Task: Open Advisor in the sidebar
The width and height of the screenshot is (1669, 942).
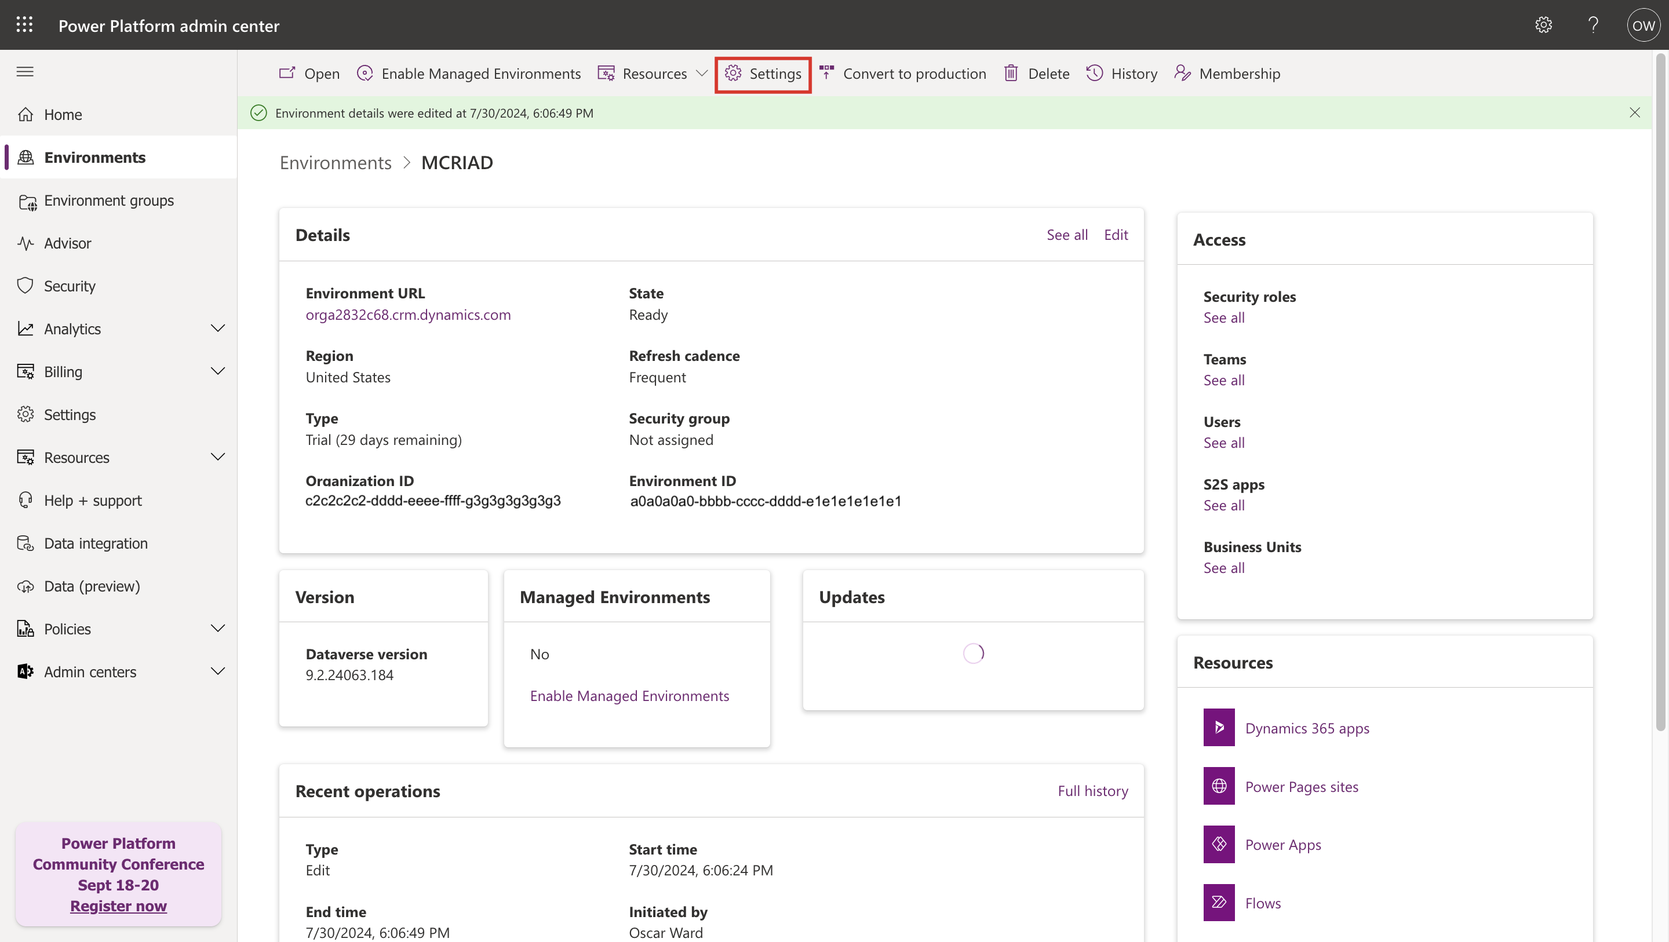Action: click(119, 243)
